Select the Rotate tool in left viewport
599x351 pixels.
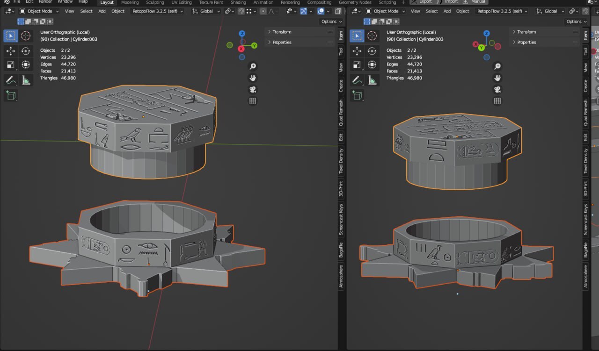click(x=26, y=50)
